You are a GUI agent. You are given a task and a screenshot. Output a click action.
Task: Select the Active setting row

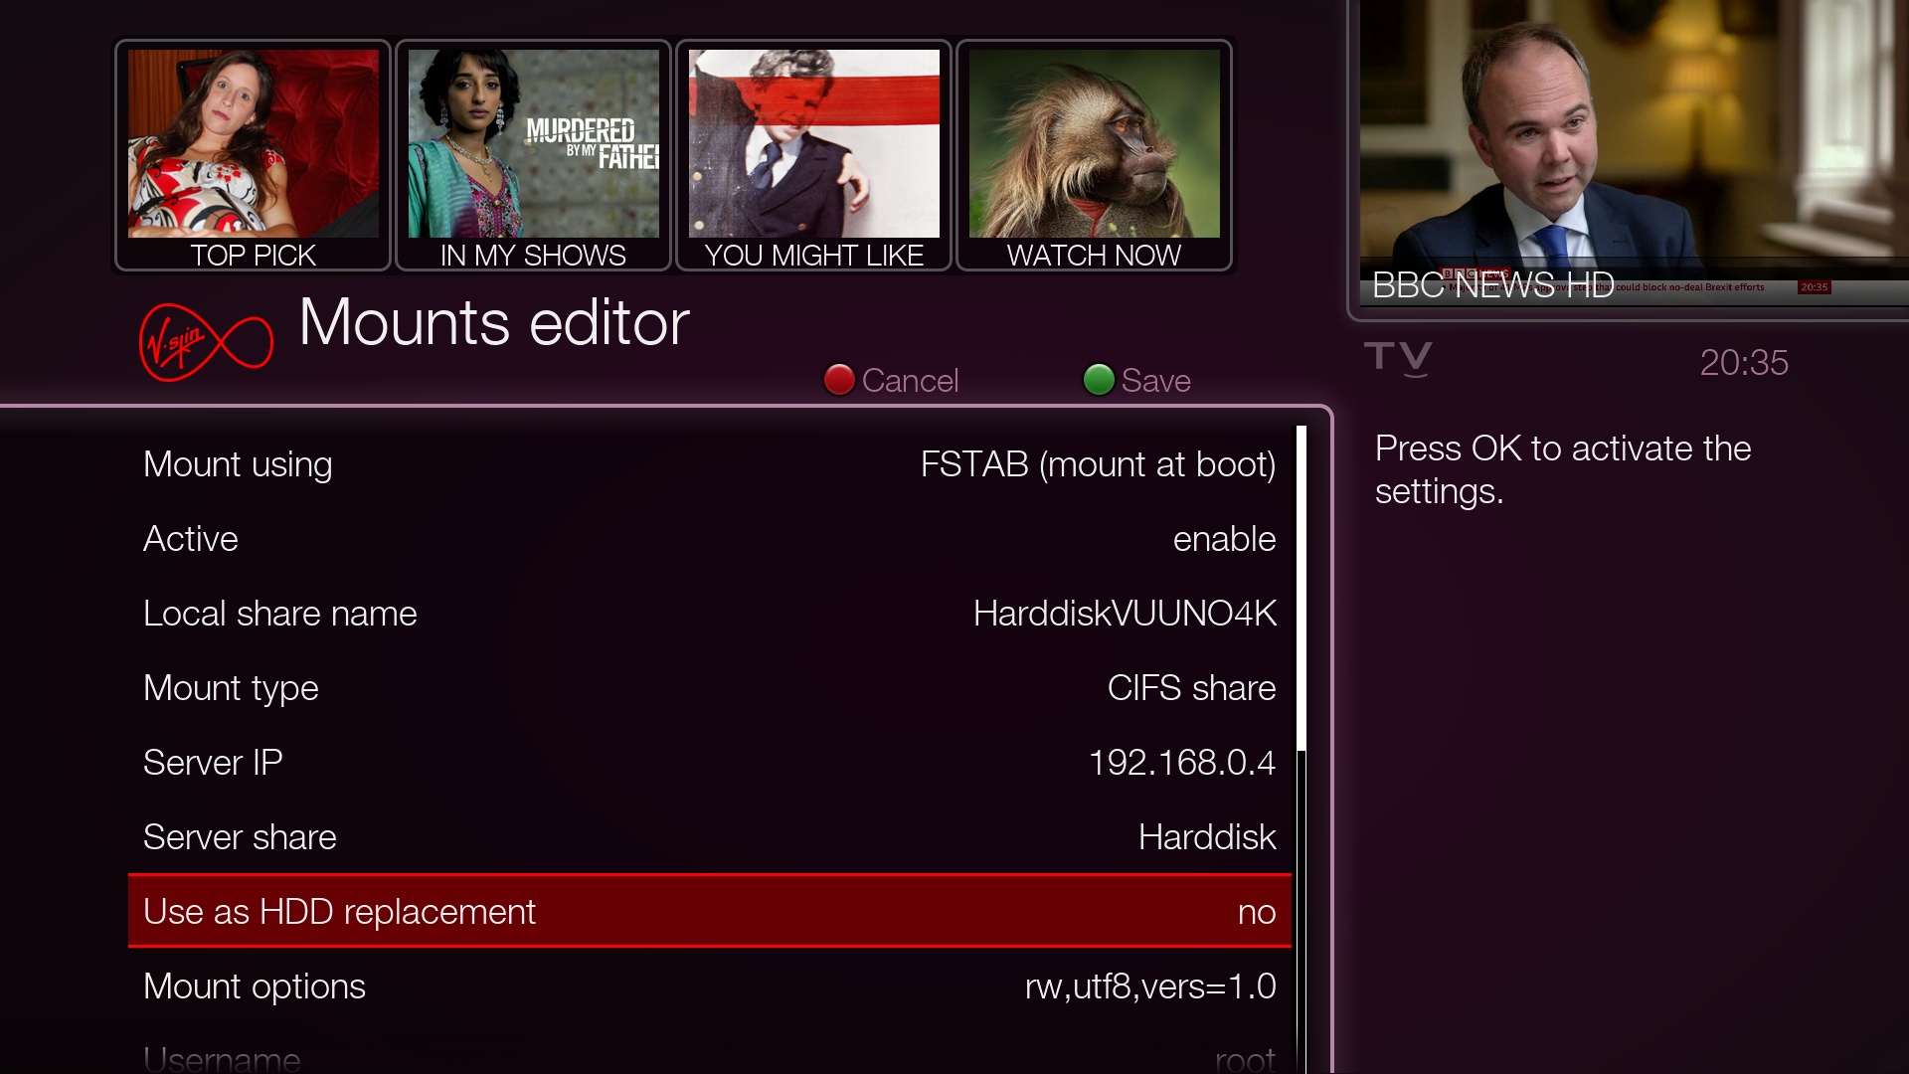point(710,539)
